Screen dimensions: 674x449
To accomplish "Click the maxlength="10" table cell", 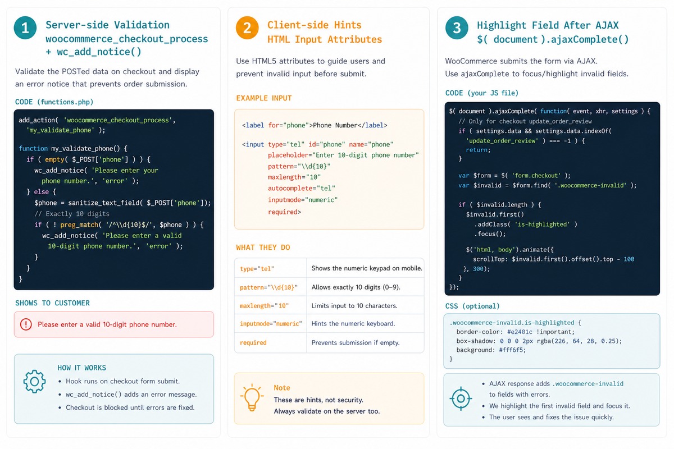I will tap(271, 306).
